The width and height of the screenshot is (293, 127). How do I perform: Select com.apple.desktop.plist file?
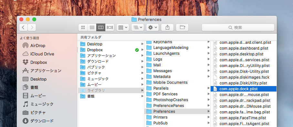click(244, 54)
